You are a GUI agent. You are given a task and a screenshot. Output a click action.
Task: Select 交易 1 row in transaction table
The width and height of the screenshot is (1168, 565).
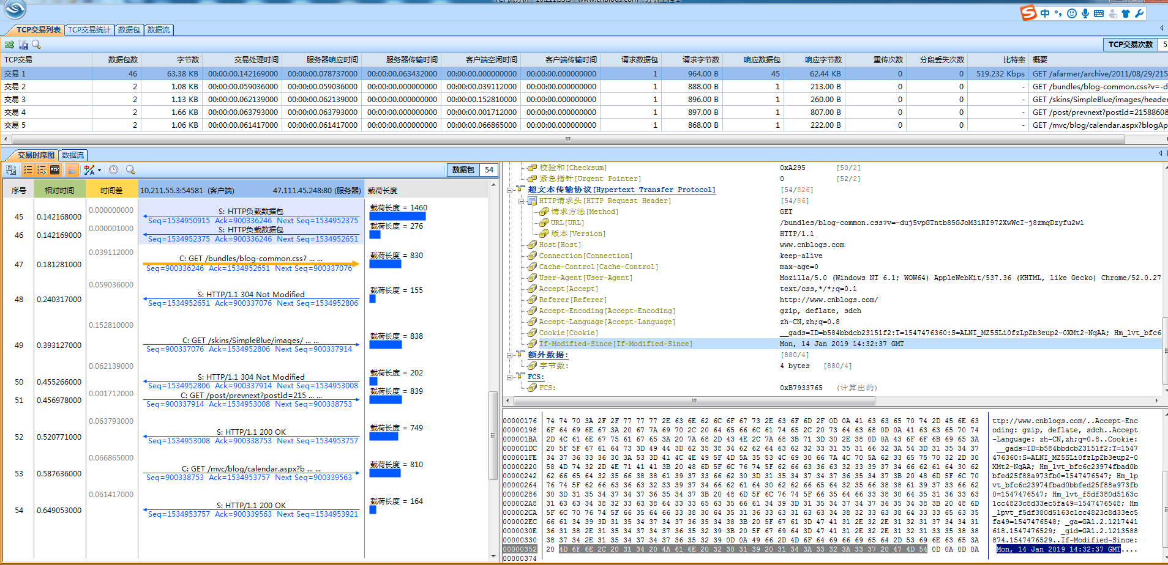[584, 73]
